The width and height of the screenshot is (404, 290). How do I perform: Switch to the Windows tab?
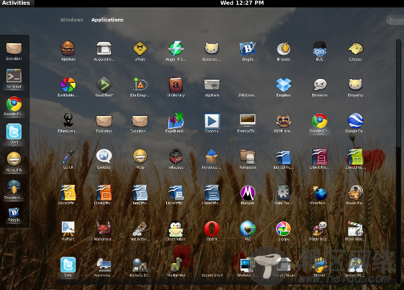click(71, 20)
